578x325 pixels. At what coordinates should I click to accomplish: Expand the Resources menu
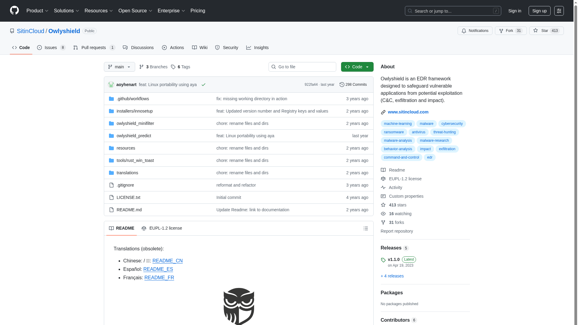pyautogui.click(x=98, y=11)
